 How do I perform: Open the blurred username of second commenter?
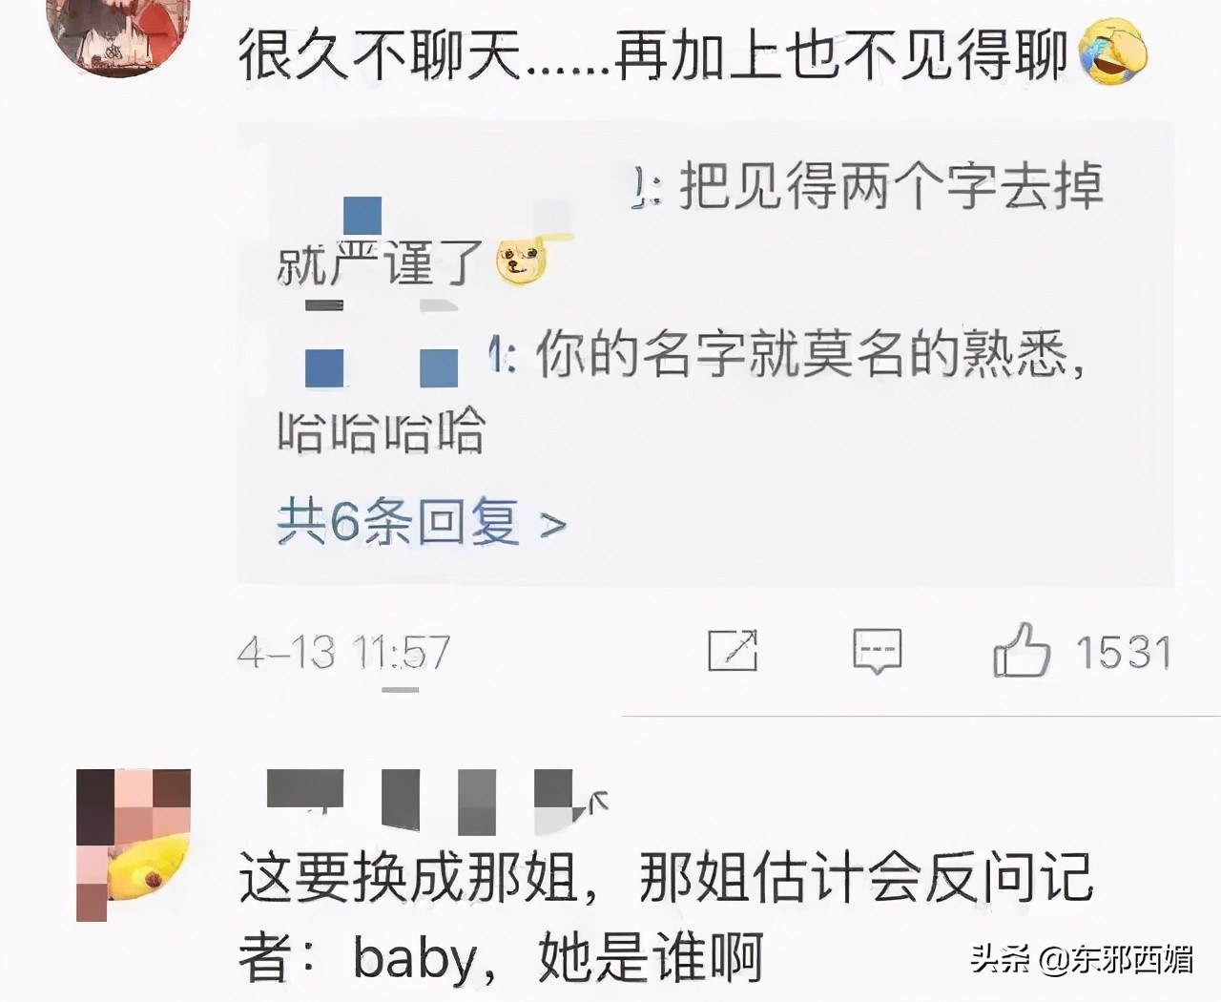click(x=434, y=798)
